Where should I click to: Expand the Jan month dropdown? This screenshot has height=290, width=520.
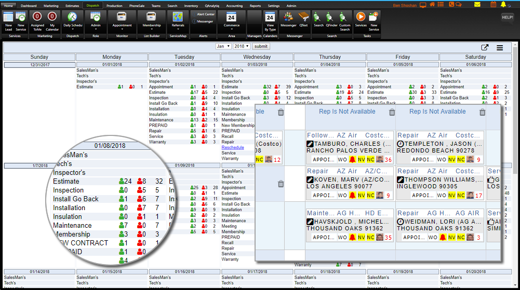(223, 46)
